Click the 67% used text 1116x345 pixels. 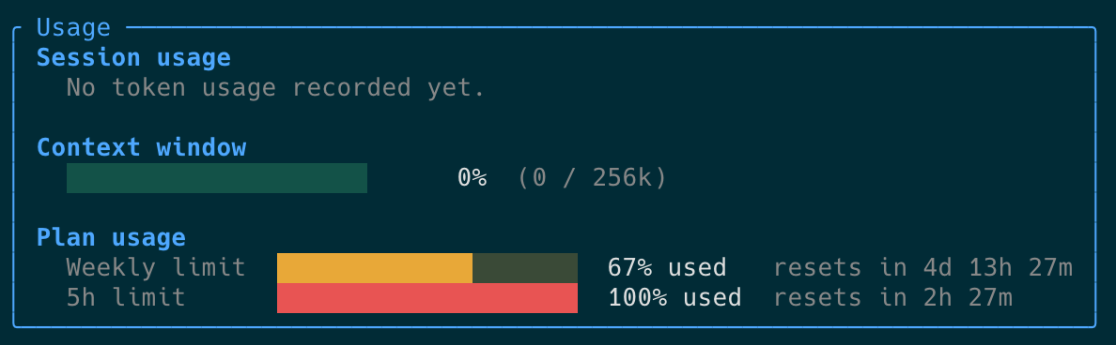click(x=667, y=267)
